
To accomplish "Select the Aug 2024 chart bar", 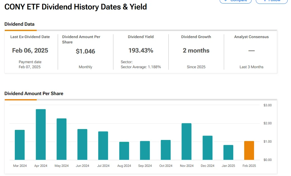I will pyautogui.click(x=124, y=151).
